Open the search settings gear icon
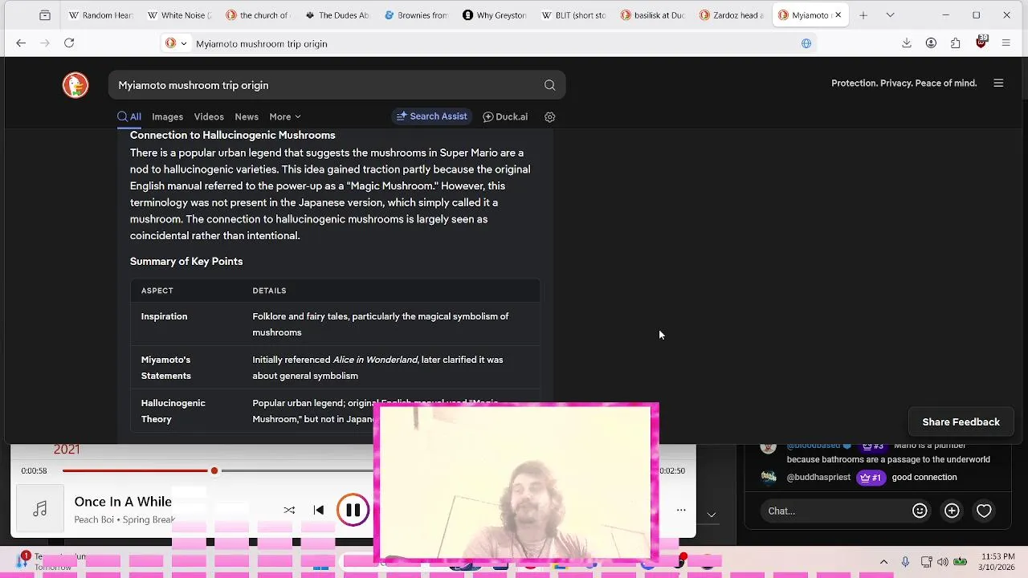The image size is (1028, 578). (x=549, y=117)
